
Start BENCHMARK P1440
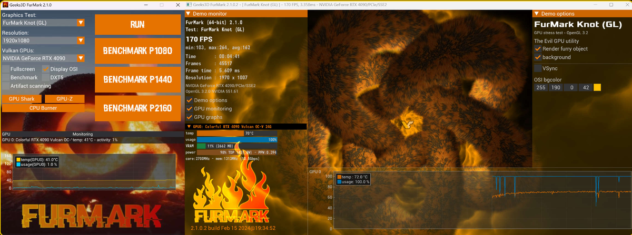point(137,79)
